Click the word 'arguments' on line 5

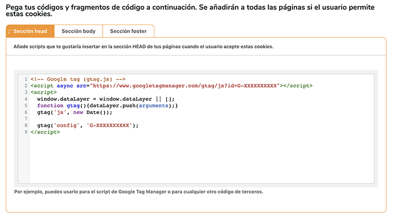click(153, 106)
